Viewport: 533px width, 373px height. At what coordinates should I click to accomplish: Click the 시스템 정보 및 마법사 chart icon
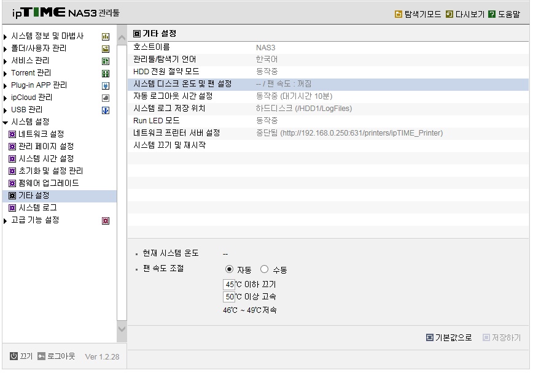click(x=106, y=36)
